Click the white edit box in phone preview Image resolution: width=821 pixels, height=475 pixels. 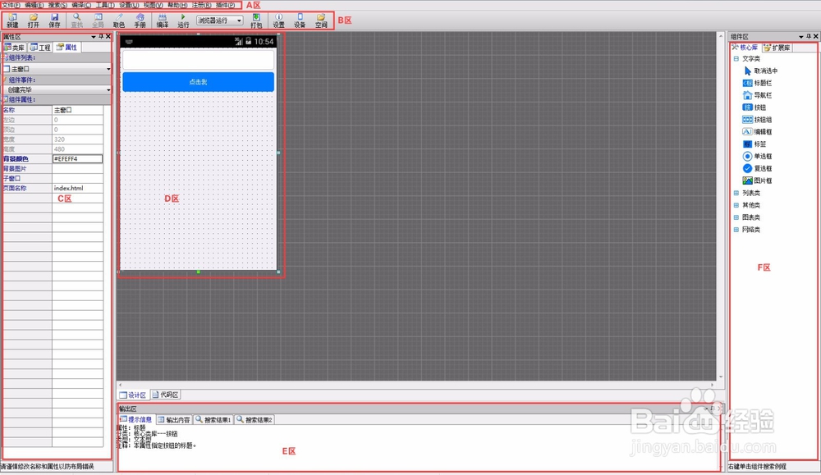198,60
